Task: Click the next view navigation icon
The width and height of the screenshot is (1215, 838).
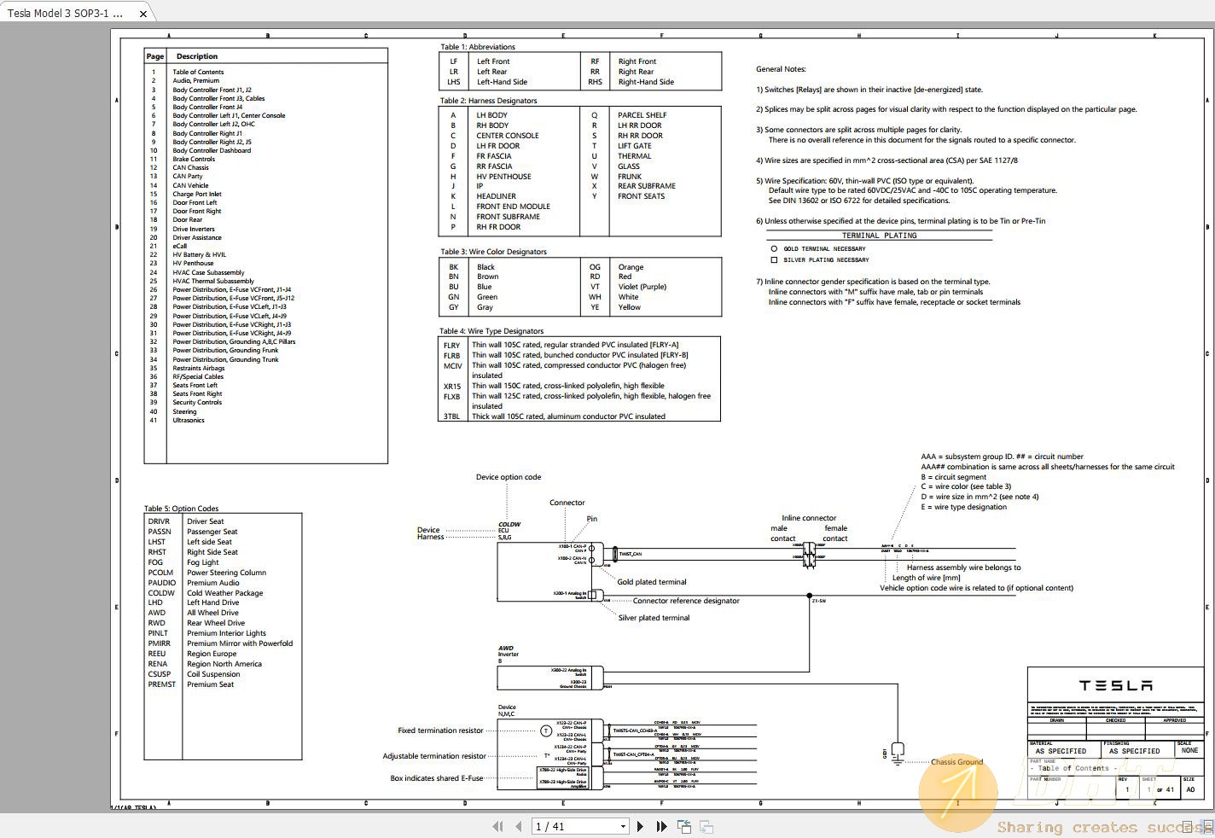Action: tap(706, 826)
